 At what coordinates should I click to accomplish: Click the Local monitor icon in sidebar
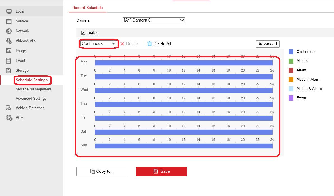click(x=9, y=11)
